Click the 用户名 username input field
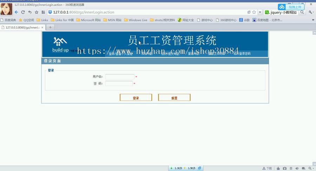316x171 pixels. pyautogui.click(x=119, y=77)
